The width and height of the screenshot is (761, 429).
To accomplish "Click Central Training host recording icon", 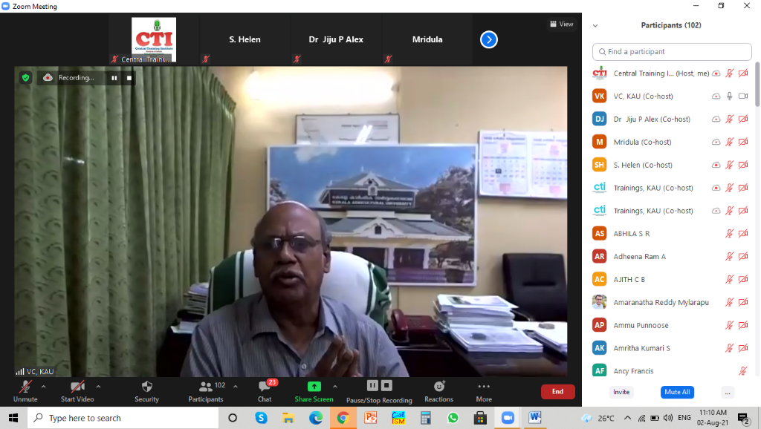I will 716,73.
